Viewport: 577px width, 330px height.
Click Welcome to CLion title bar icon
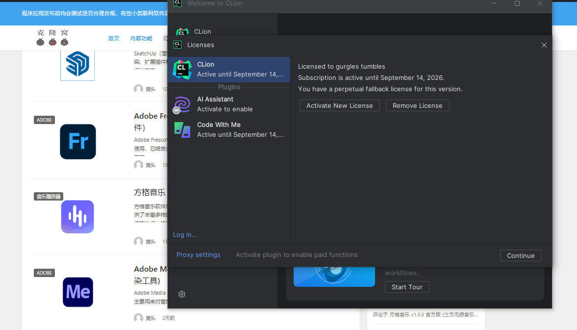pyautogui.click(x=177, y=3)
